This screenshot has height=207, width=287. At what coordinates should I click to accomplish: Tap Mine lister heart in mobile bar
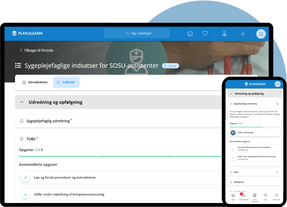(x=276, y=195)
